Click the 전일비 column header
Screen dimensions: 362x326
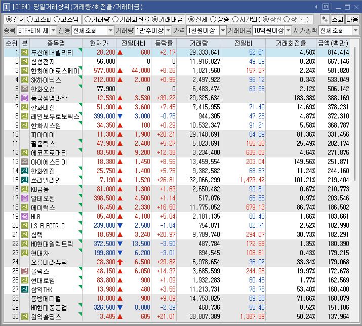(x=244, y=43)
